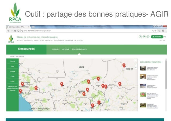Switch site language to FR
The image size is (171, 121).
click(x=161, y=40)
